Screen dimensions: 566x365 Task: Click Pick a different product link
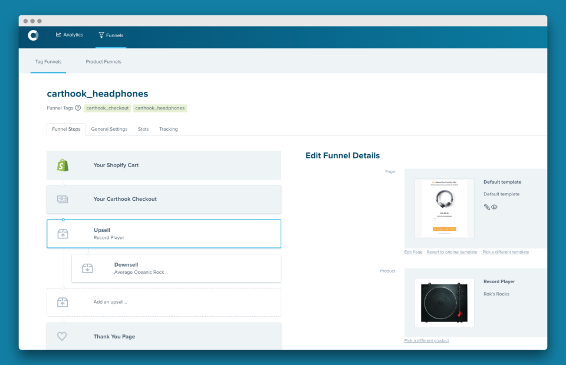click(426, 340)
